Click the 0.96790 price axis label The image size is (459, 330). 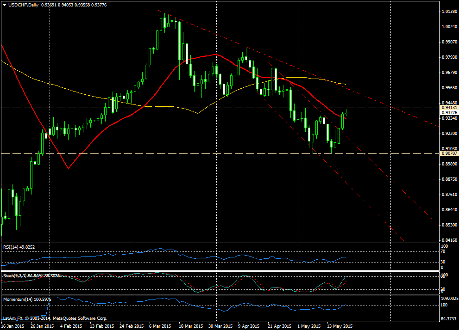pyautogui.click(x=448, y=73)
